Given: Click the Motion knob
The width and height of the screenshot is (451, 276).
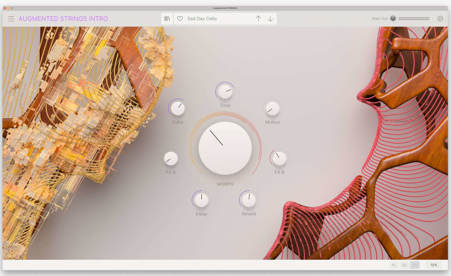Looking at the screenshot, I should point(272,108).
